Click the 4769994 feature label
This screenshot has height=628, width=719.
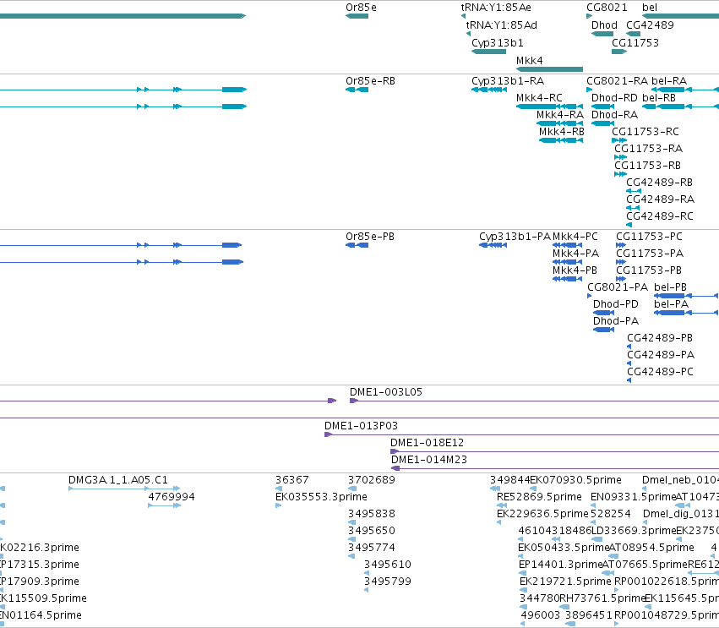click(x=171, y=498)
